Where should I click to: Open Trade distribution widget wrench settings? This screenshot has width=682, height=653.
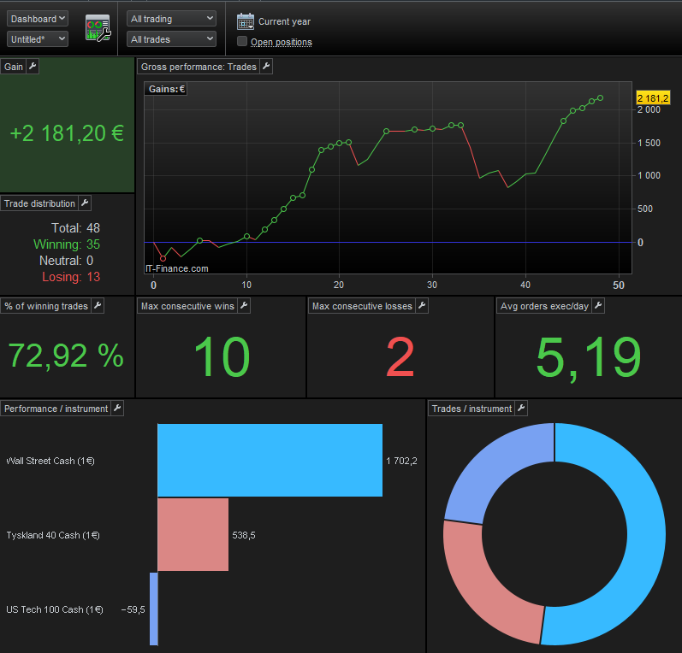(85, 203)
